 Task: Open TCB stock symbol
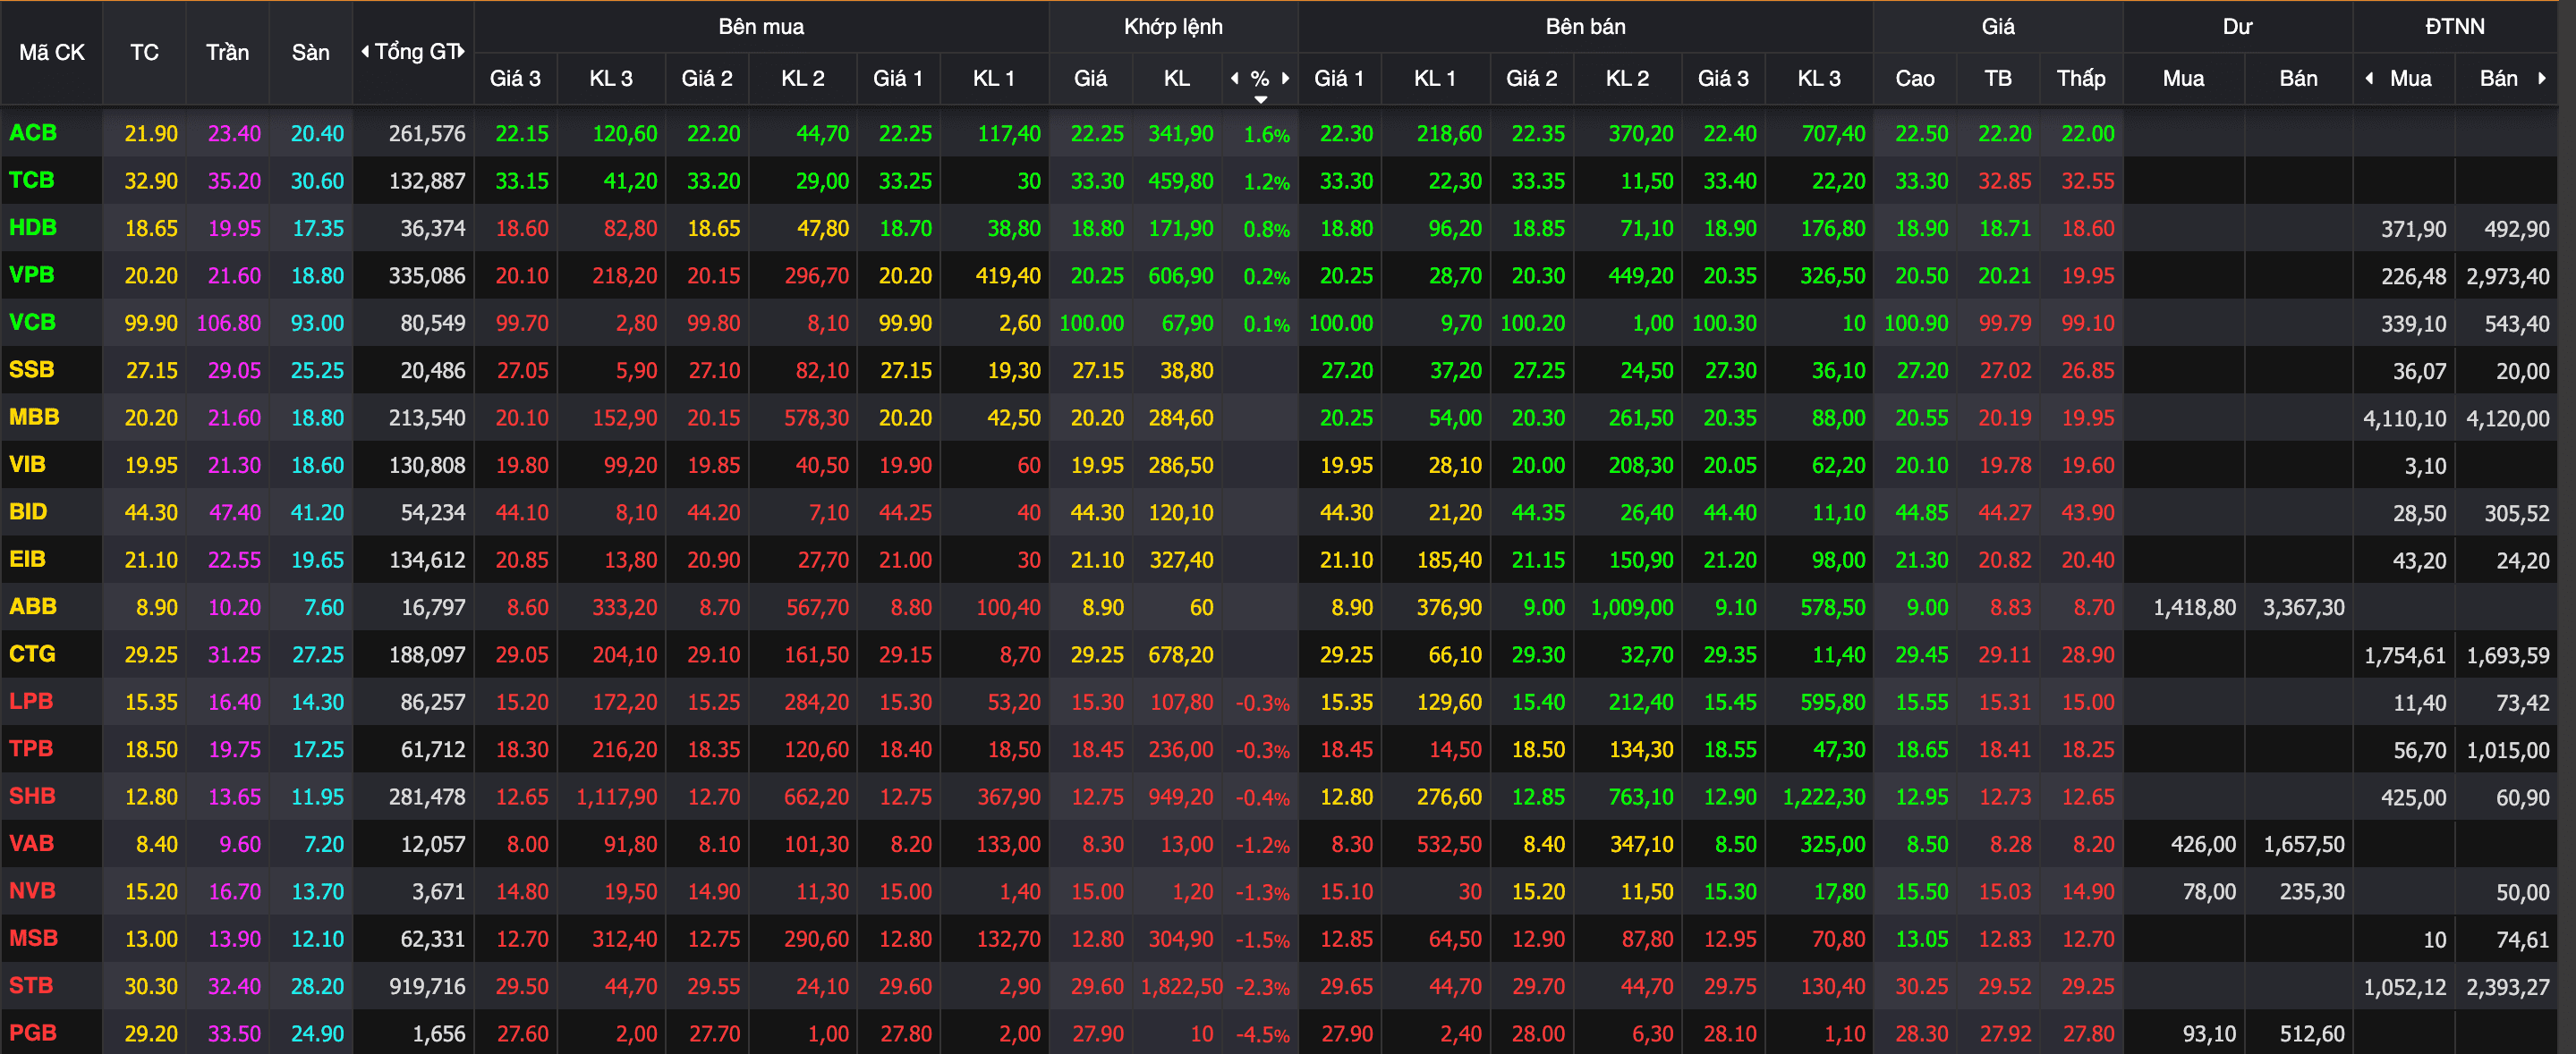(x=32, y=181)
